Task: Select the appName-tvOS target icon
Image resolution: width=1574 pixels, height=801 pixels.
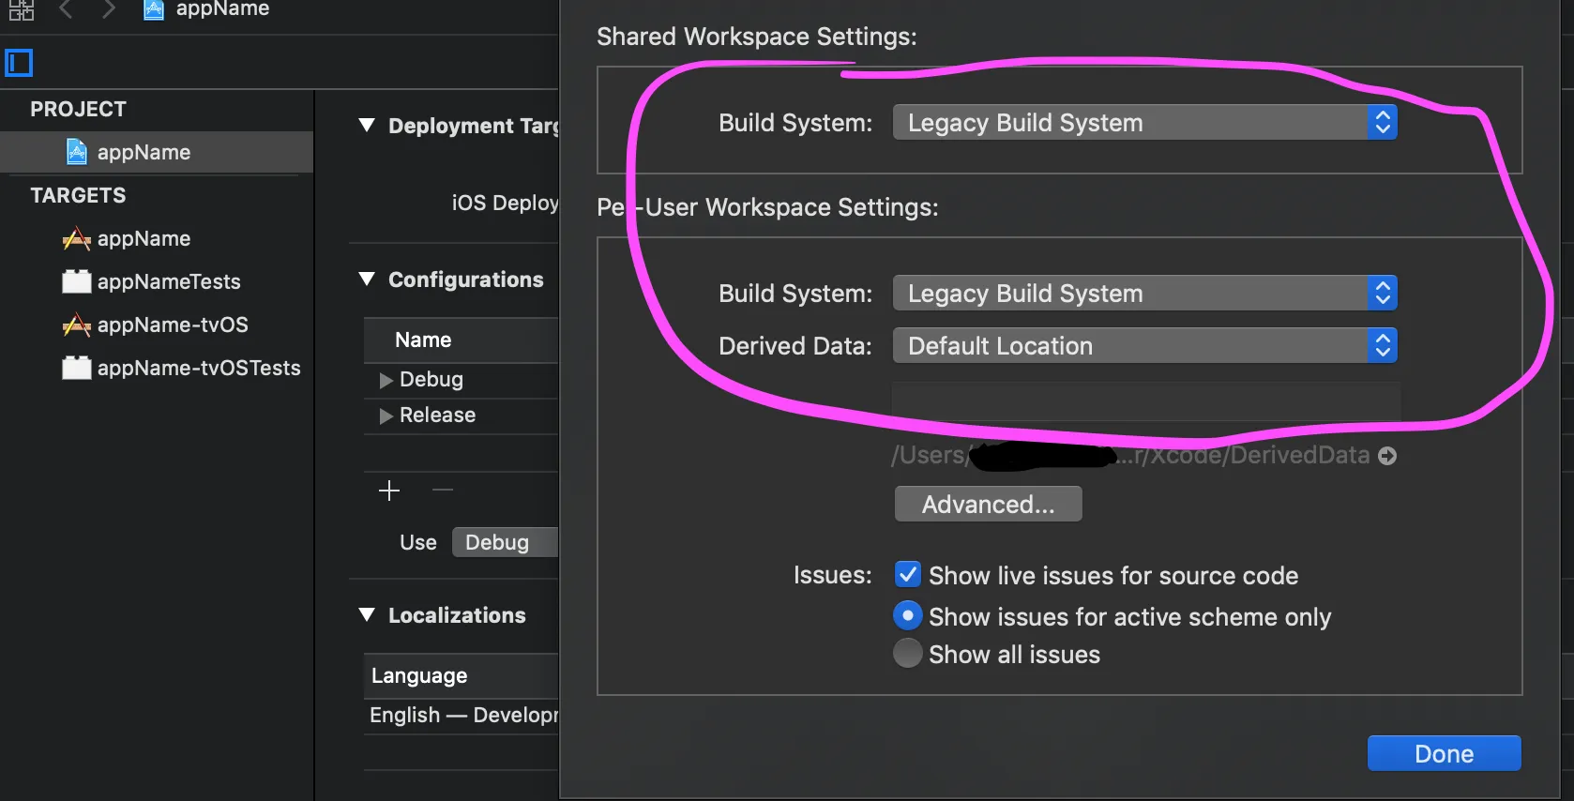Action: [x=76, y=325]
